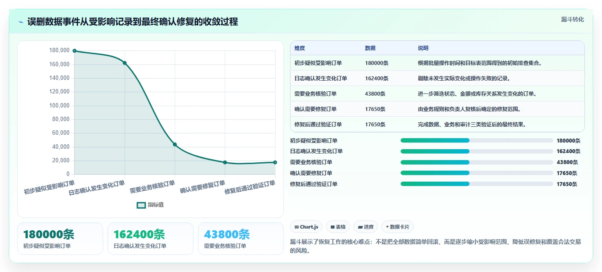Open the 162400条 data card
This screenshot has height=272, width=602.
[x=150, y=239]
